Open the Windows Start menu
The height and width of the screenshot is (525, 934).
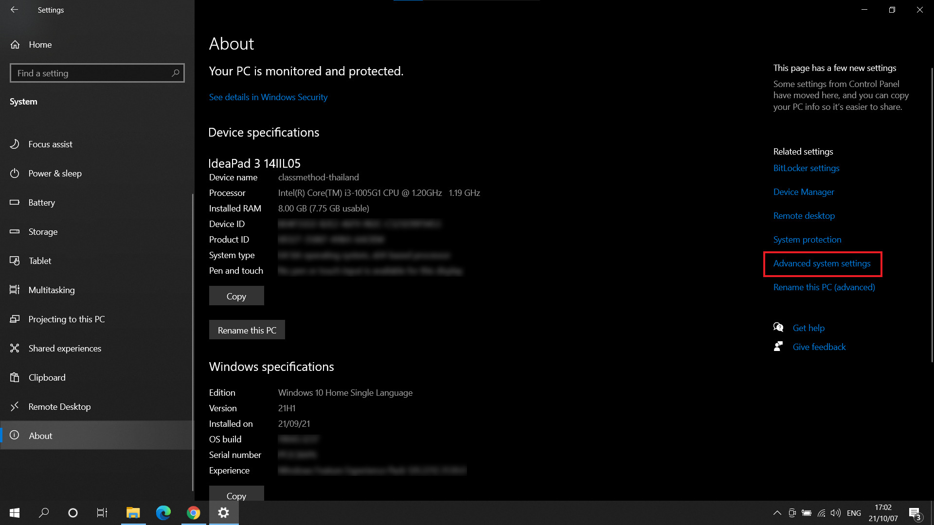pyautogui.click(x=15, y=513)
